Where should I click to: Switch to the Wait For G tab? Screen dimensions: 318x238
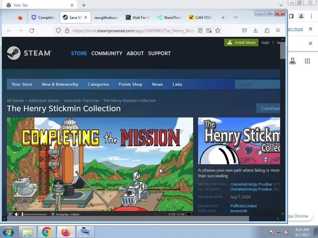coord(138,18)
